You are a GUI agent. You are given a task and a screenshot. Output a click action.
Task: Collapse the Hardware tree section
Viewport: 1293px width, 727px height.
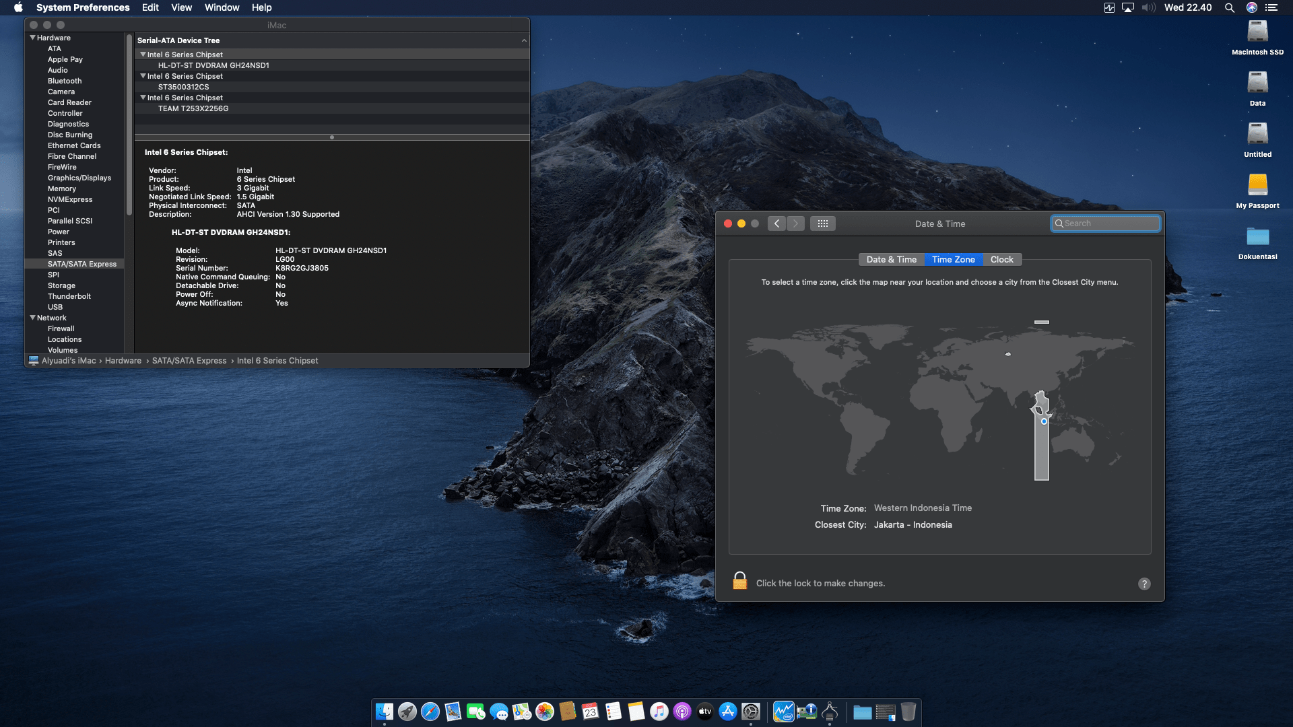tap(32, 38)
